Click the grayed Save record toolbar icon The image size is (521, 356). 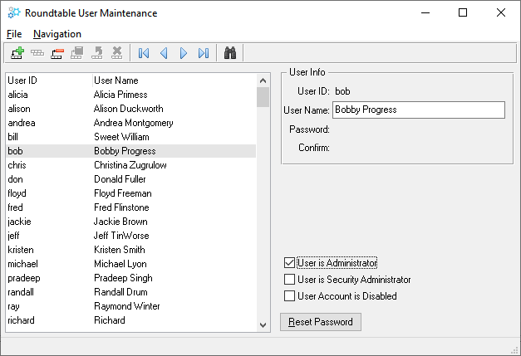[77, 53]
